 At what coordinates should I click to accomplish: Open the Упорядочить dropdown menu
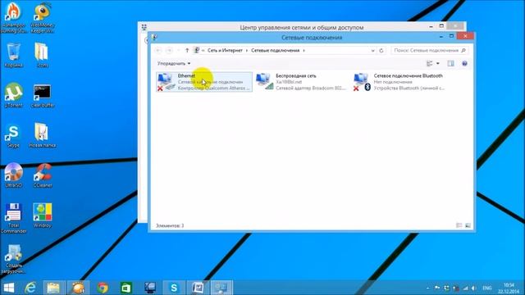tap(174, 63)
